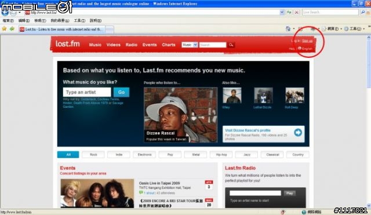
Task: Click the Add to Favorites icon
Action: [x=12, y=29]
